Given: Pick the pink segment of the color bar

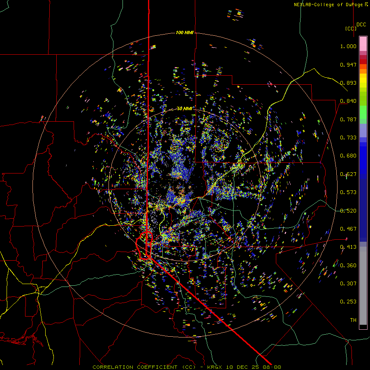Looking at the screenshot, I should tap(363, 44).
